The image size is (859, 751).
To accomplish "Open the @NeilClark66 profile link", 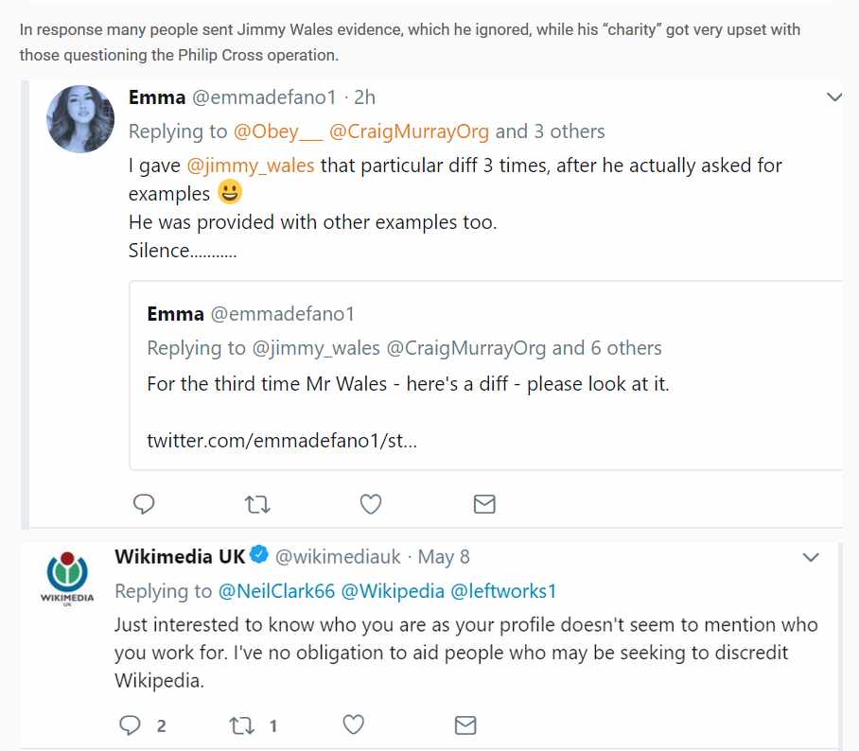I will coord(276,591).
